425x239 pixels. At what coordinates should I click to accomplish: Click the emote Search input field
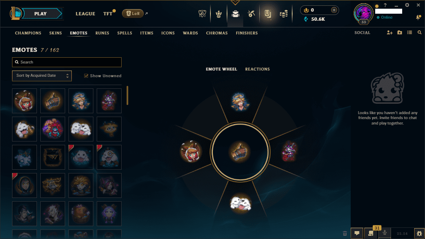[x=67, y=62]
